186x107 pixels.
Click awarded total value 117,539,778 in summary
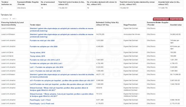pyautogui.click(x=163, y=8)
